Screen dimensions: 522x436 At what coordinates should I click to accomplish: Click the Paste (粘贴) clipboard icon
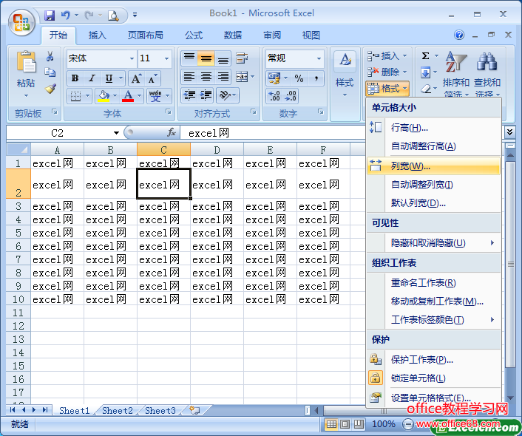click(x=26, y=66)
